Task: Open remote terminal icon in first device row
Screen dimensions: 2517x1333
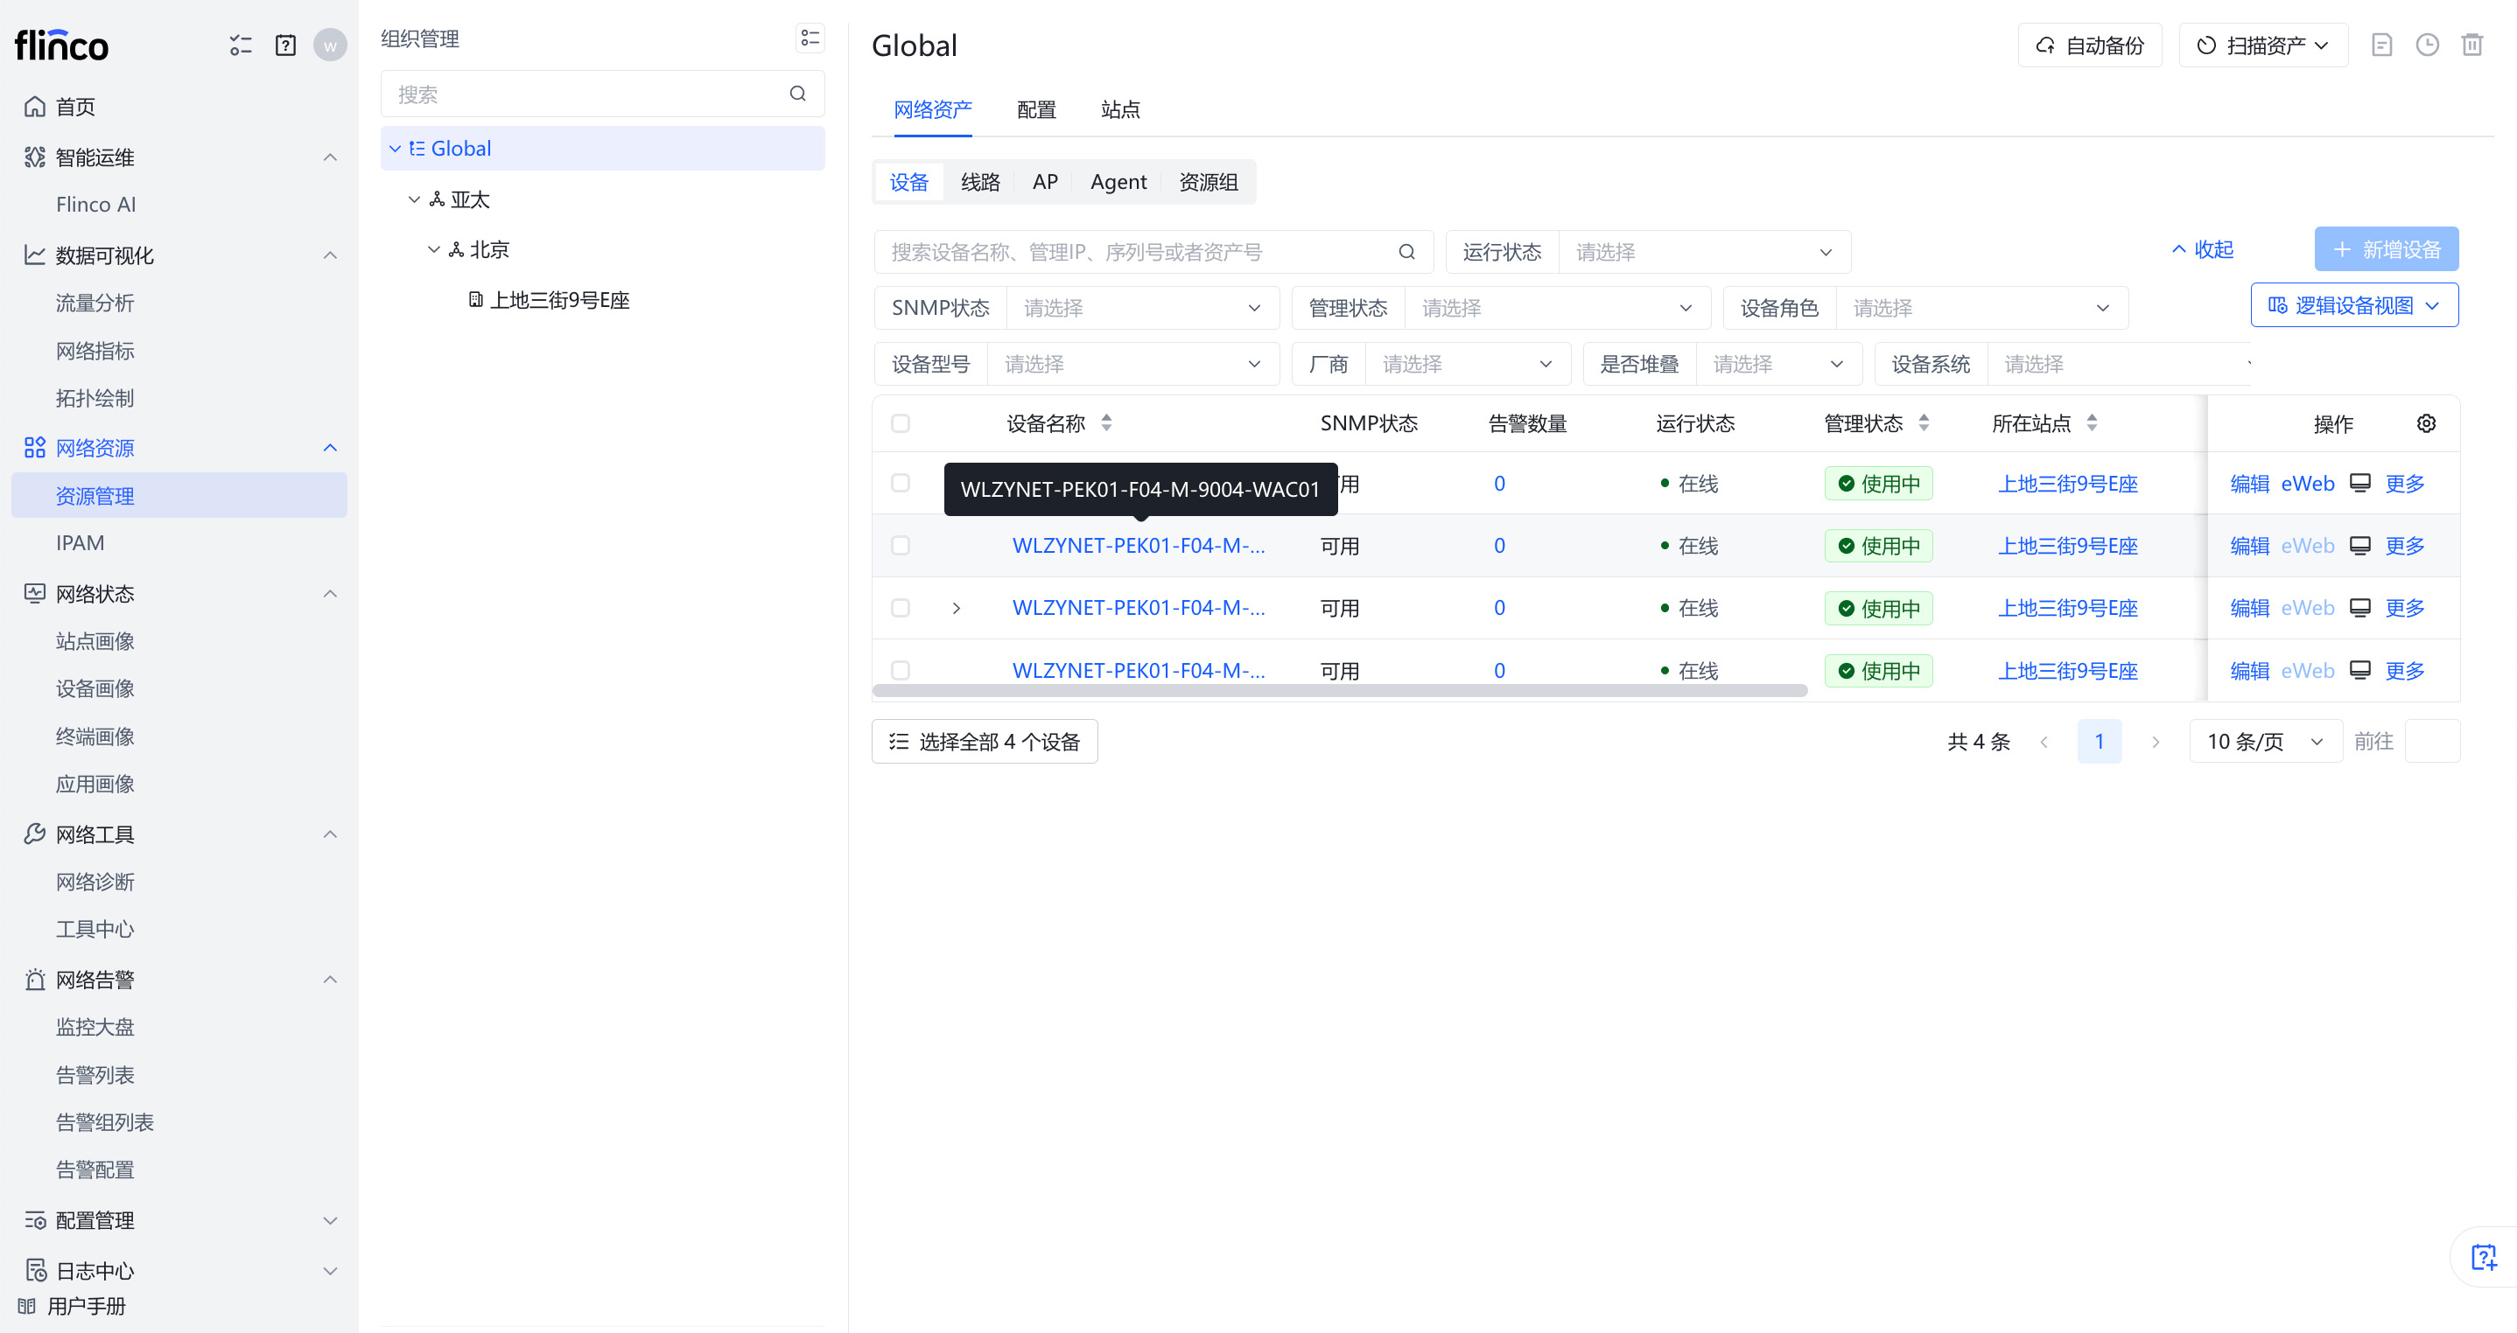Action: click(x=2359, y=483)
